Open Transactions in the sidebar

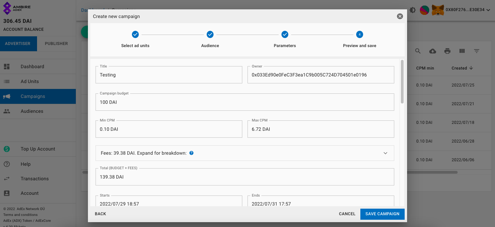click(x=38, y=179)
